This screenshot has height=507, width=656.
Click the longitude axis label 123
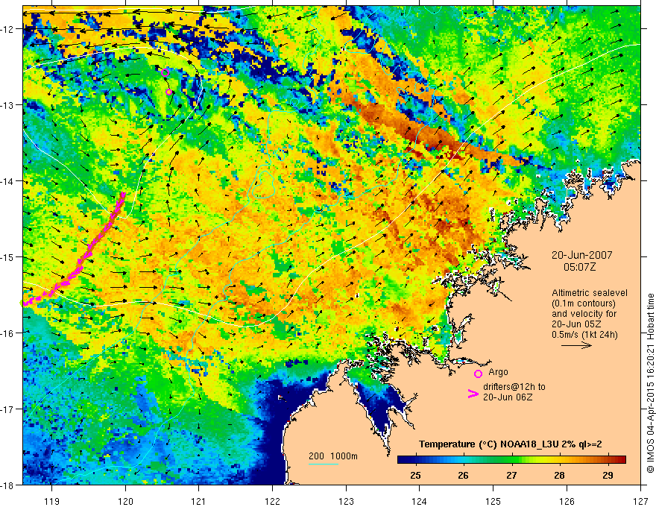click(346, 501)
